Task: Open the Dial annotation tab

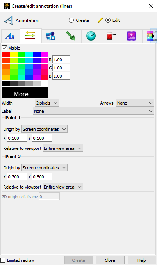Action: point(91,36)
